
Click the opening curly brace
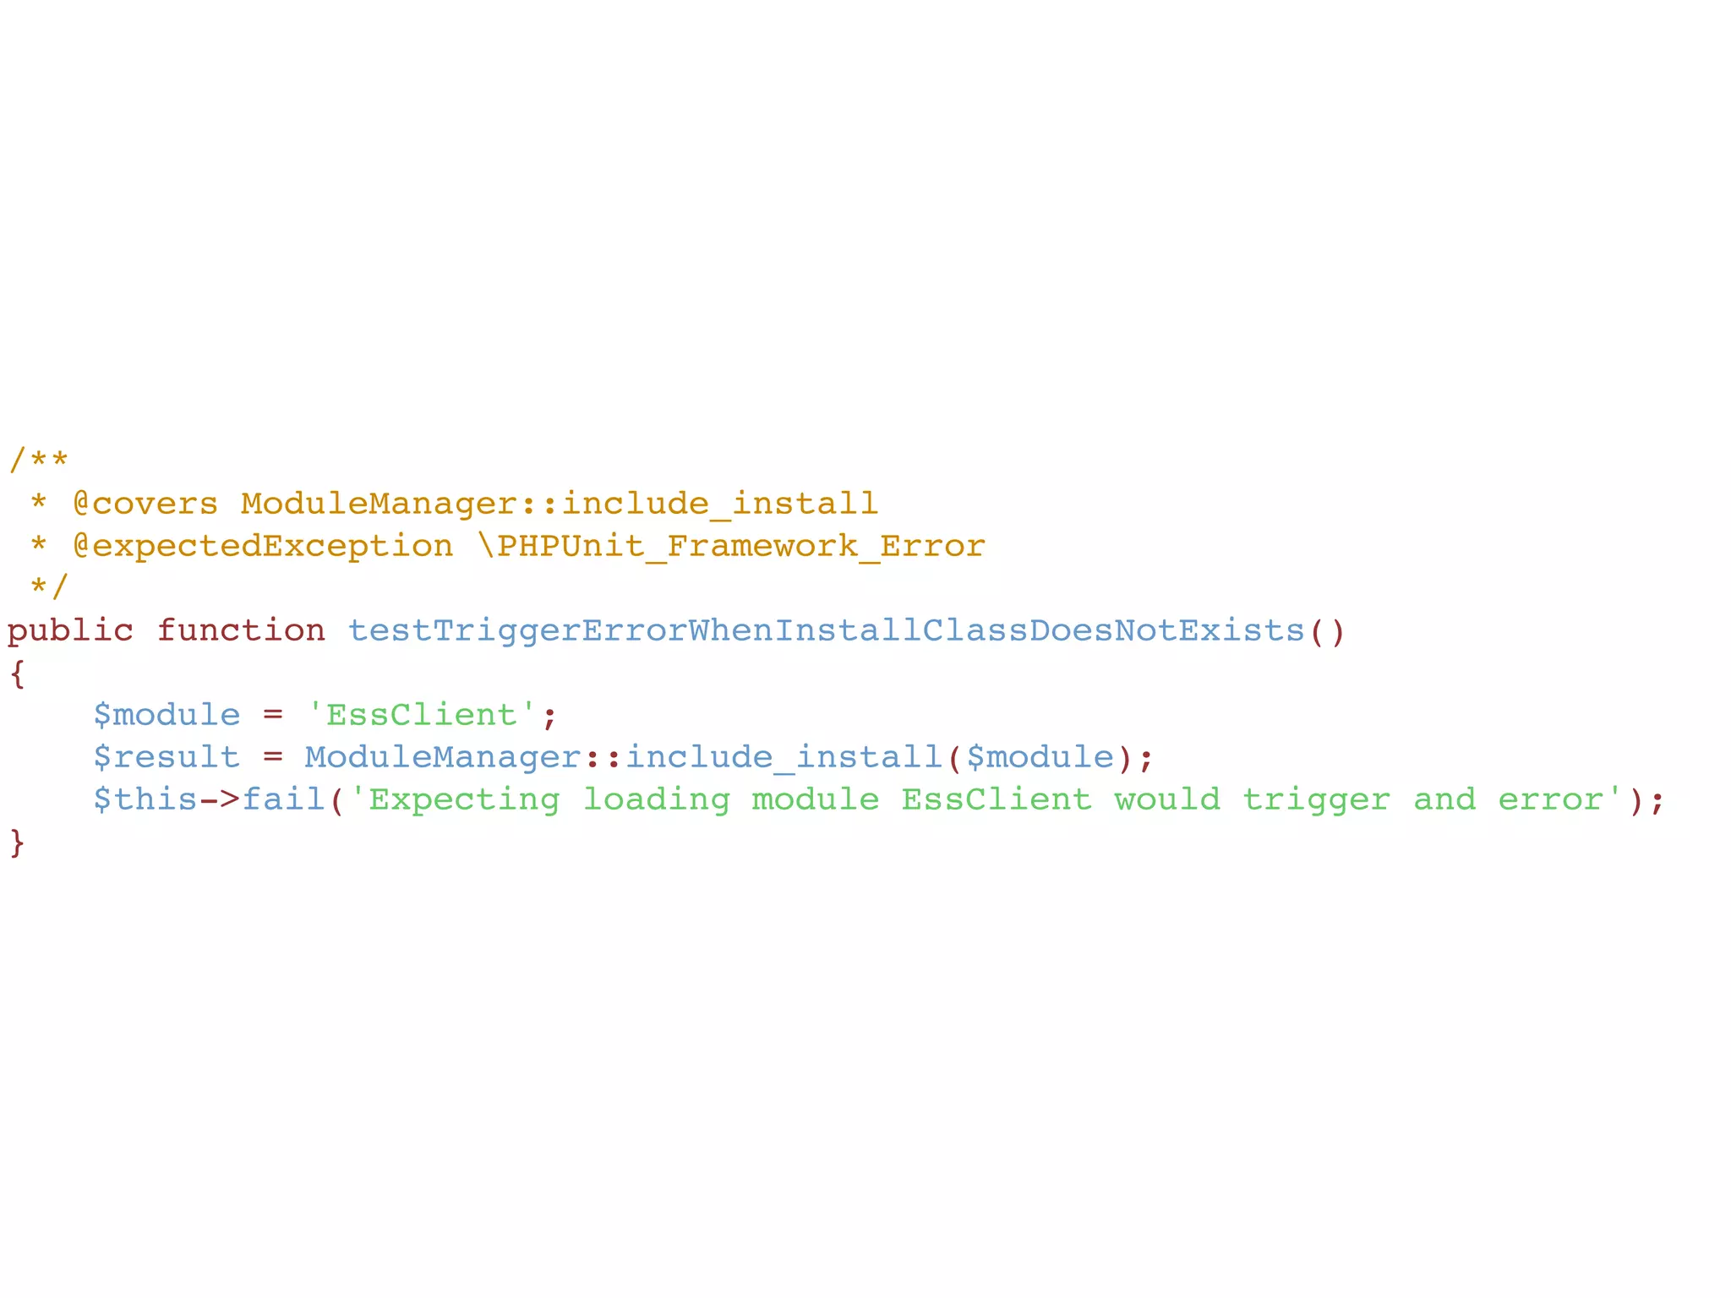point(18,674)
